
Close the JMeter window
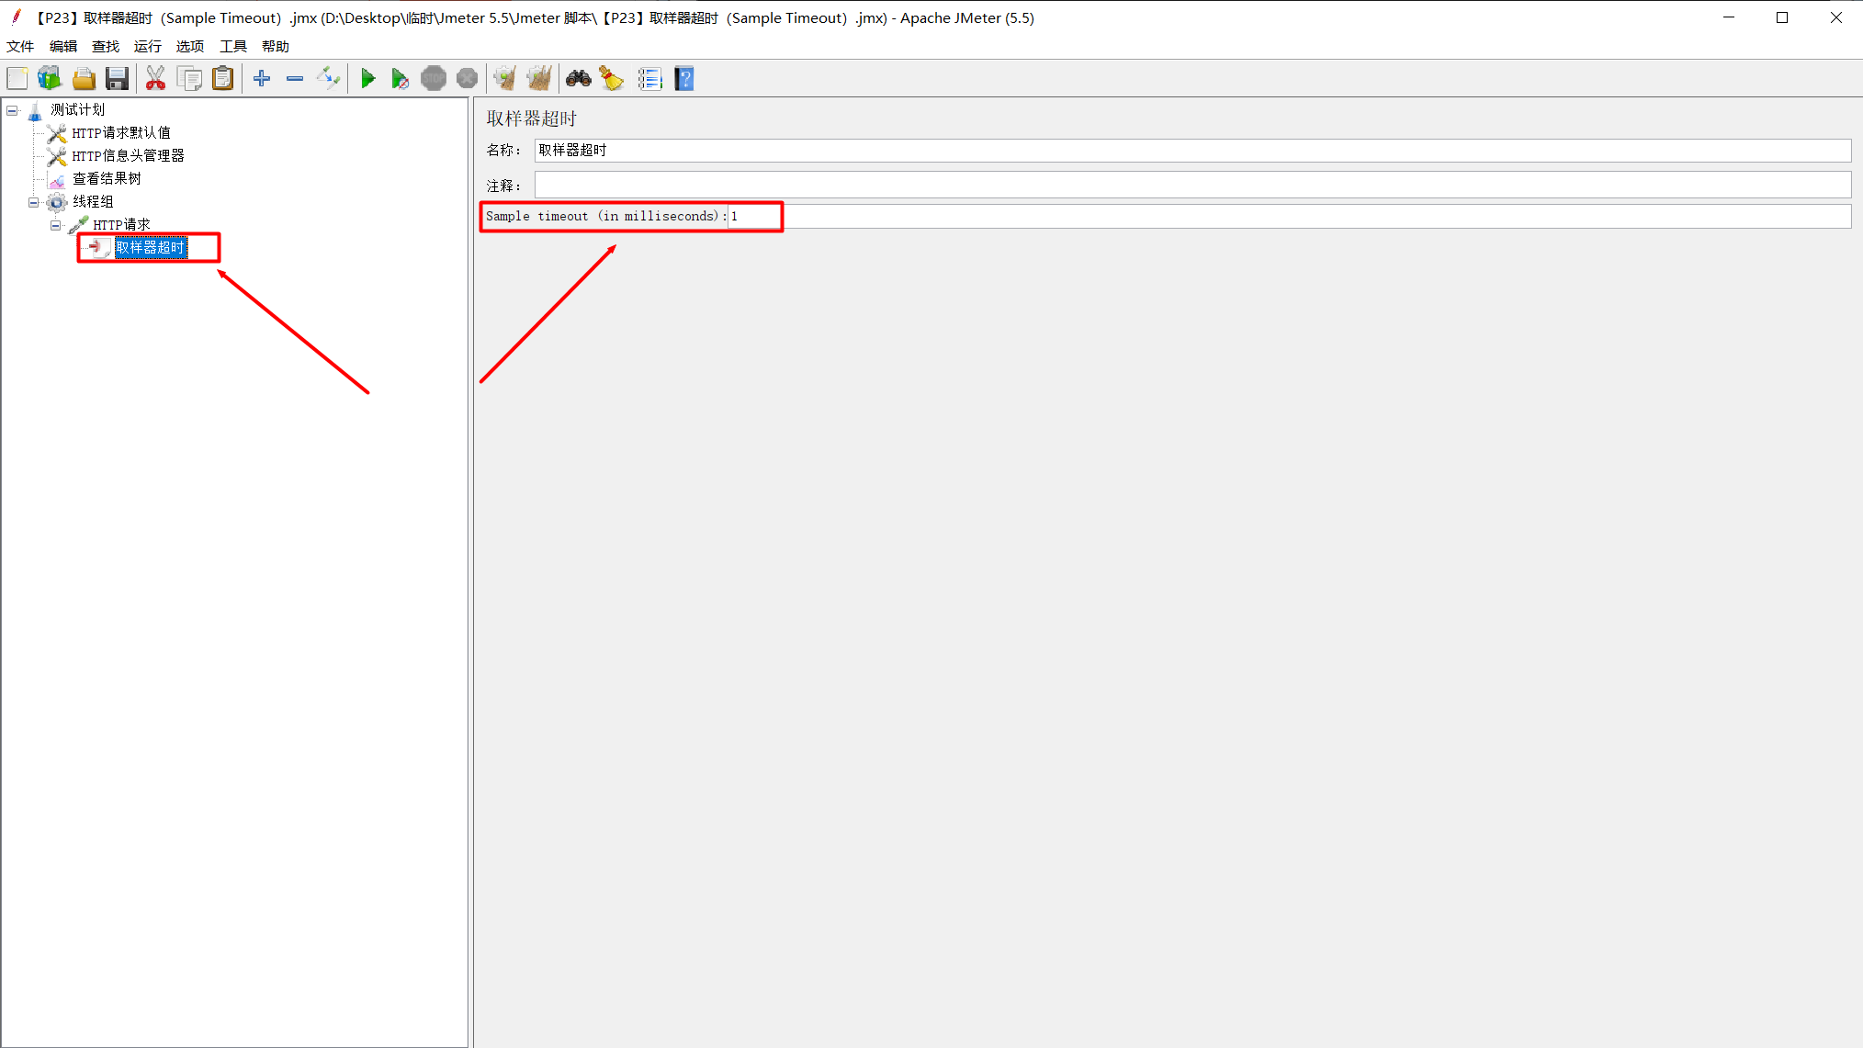[x=1835, y=17]
